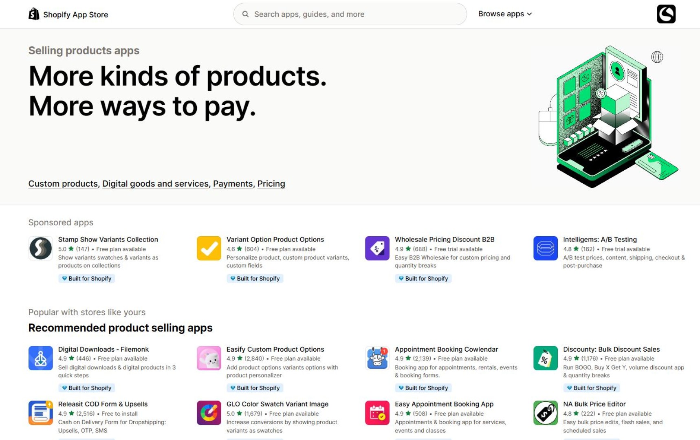Open the Digital Downloads Filemonk app icon

coord(40,358)
